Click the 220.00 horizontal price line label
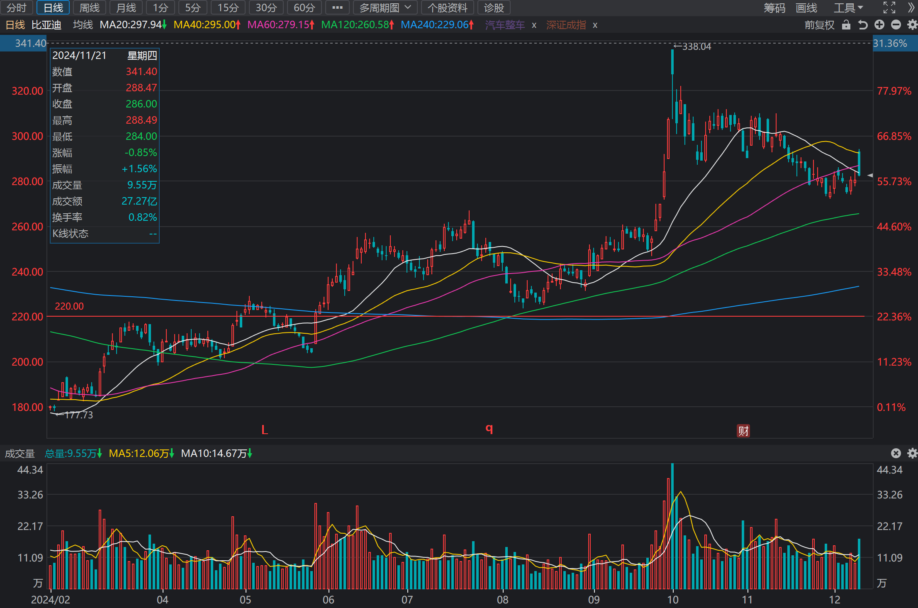 69,306
